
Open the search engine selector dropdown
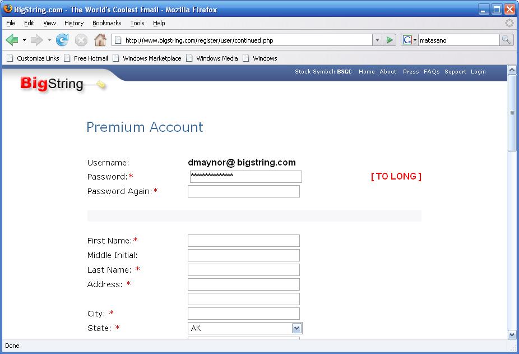point(415,40)
